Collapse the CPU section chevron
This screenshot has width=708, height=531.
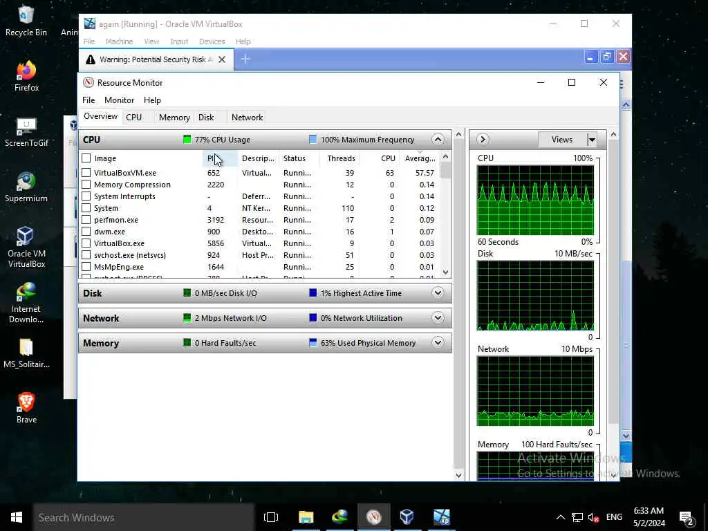(x=438, y=139)
